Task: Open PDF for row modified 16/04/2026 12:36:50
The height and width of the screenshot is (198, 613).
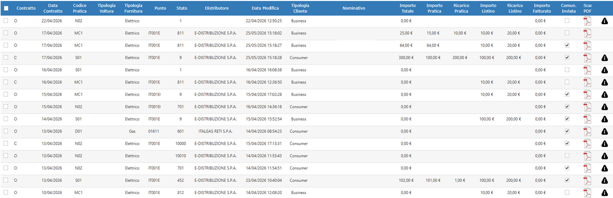Action: [x=587, y=83]
